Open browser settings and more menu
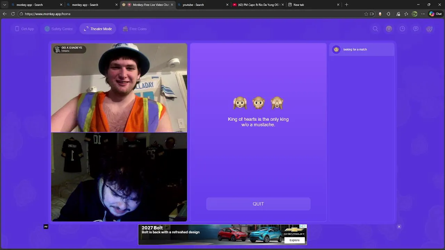 [423, 14]
